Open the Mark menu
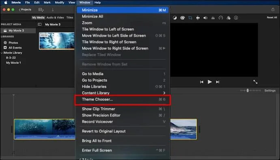The width and height of the screenshot is (280, 160). pyautogui.click(x=47, y=2)
